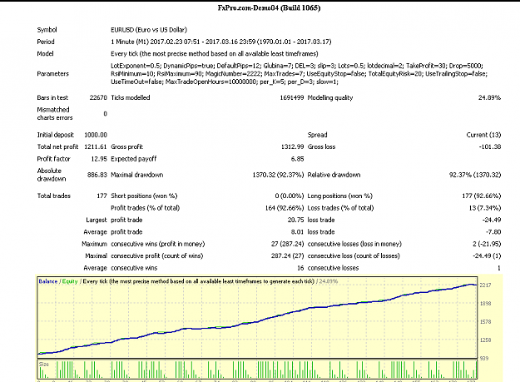Click the 939 y-axis label on chart
Screen dimensions: 520x382
(x=484, y=358)
